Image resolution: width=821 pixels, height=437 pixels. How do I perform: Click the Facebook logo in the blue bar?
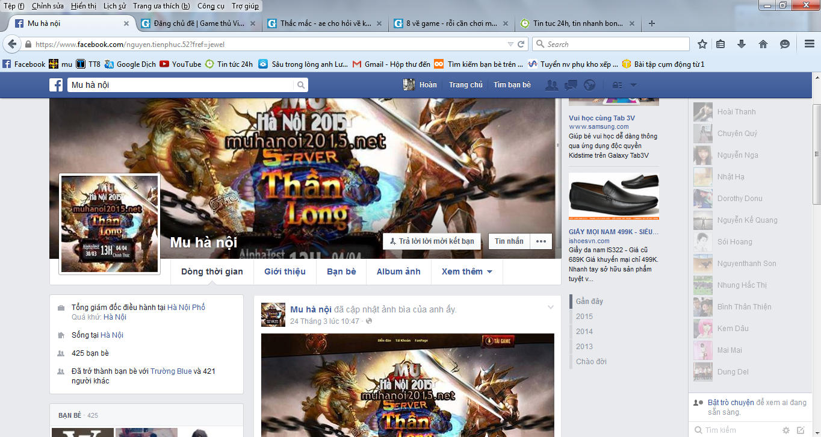click(x=56, y=85)
